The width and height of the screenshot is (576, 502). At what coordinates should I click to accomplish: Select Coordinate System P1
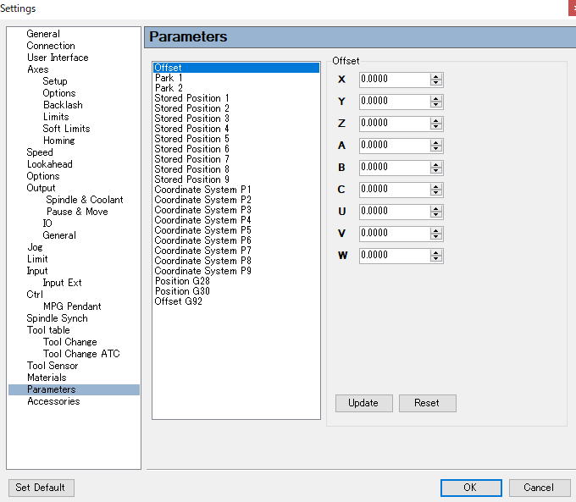pyautogui.click(x=202, y=190)
